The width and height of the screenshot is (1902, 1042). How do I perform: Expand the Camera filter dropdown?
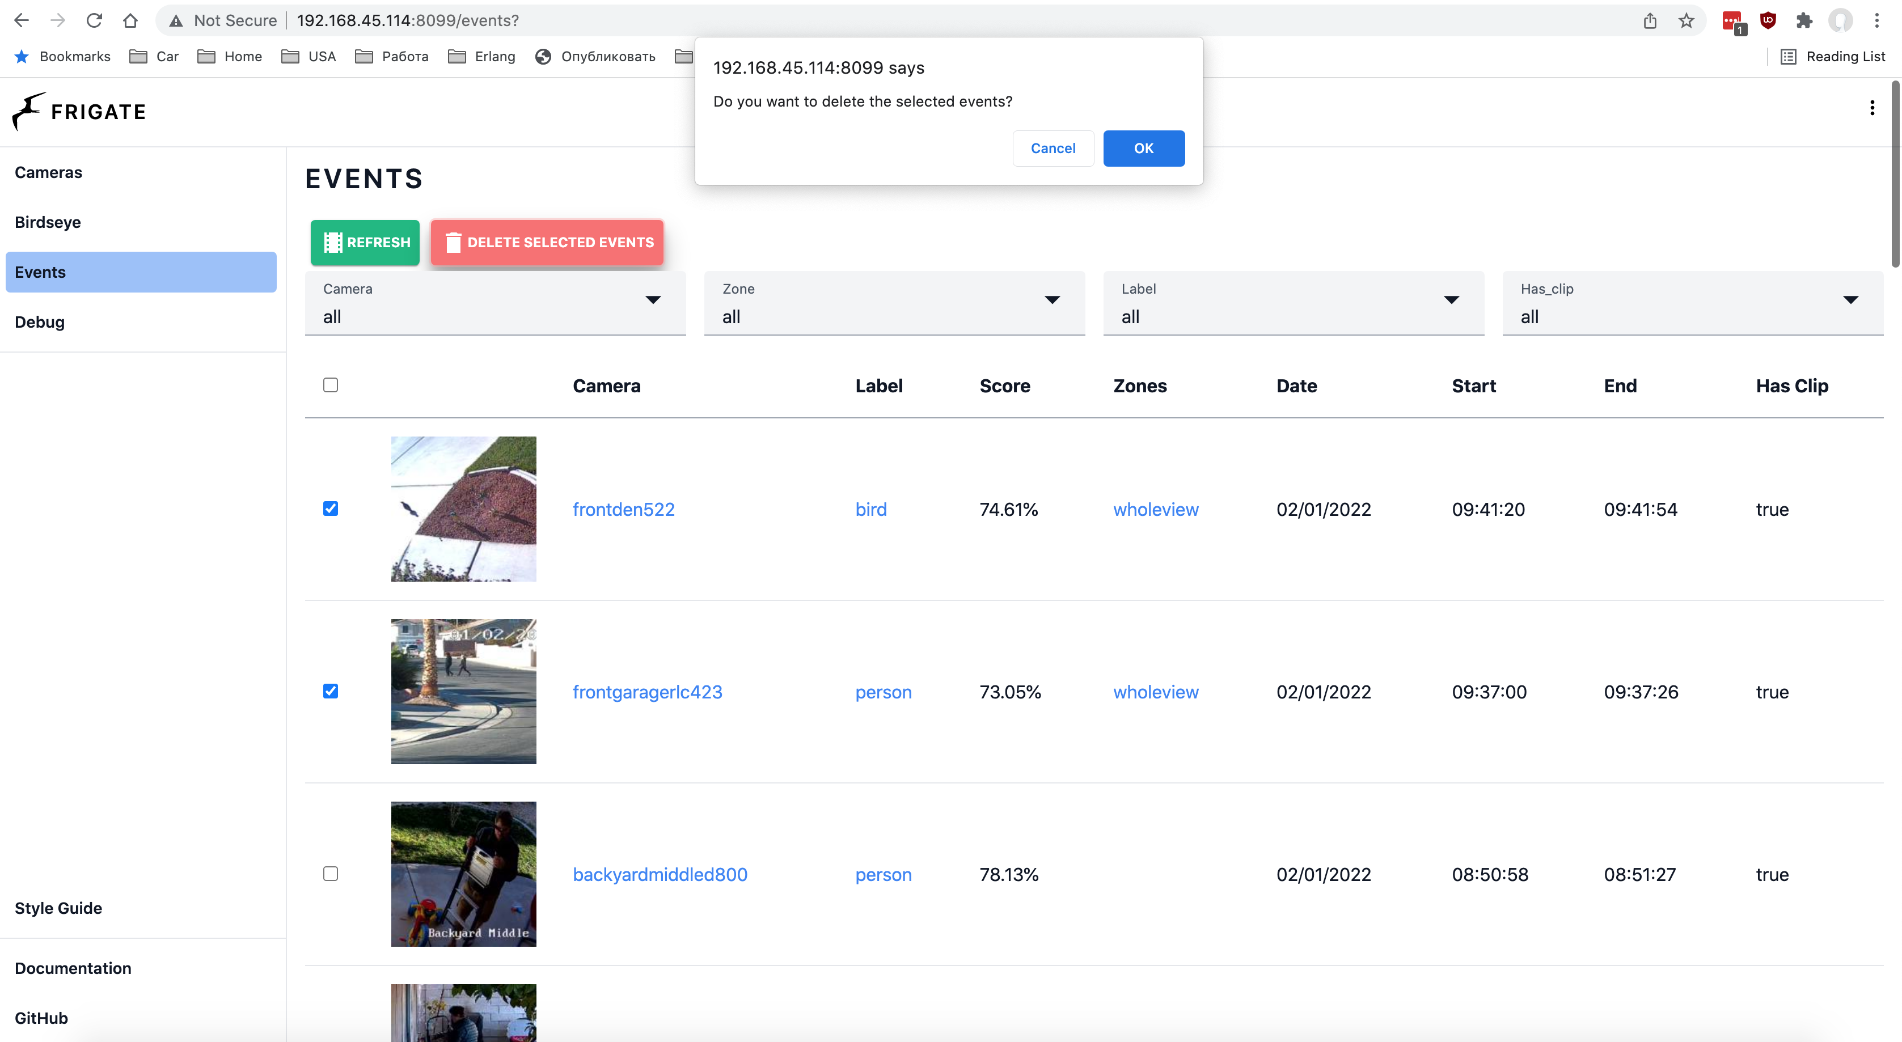click(x=494, y=303)
